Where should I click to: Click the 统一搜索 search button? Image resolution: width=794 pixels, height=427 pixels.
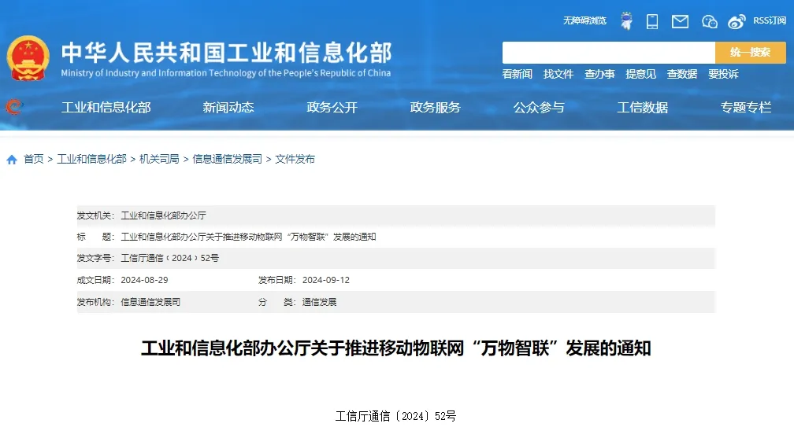[x=750, y=53]
